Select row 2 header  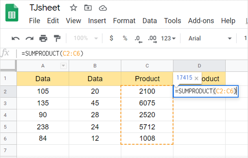point(8,92)
